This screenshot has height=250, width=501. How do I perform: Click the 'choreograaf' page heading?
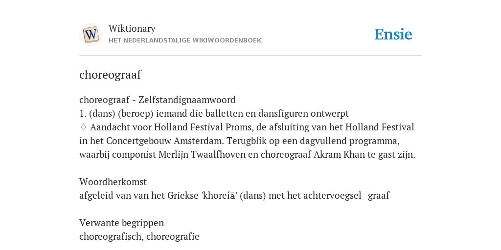tap(110, 75)
